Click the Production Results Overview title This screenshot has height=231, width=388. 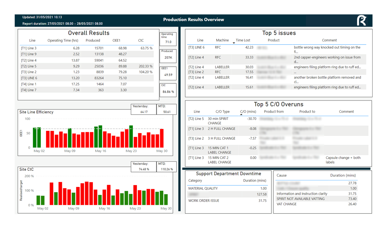194,20
